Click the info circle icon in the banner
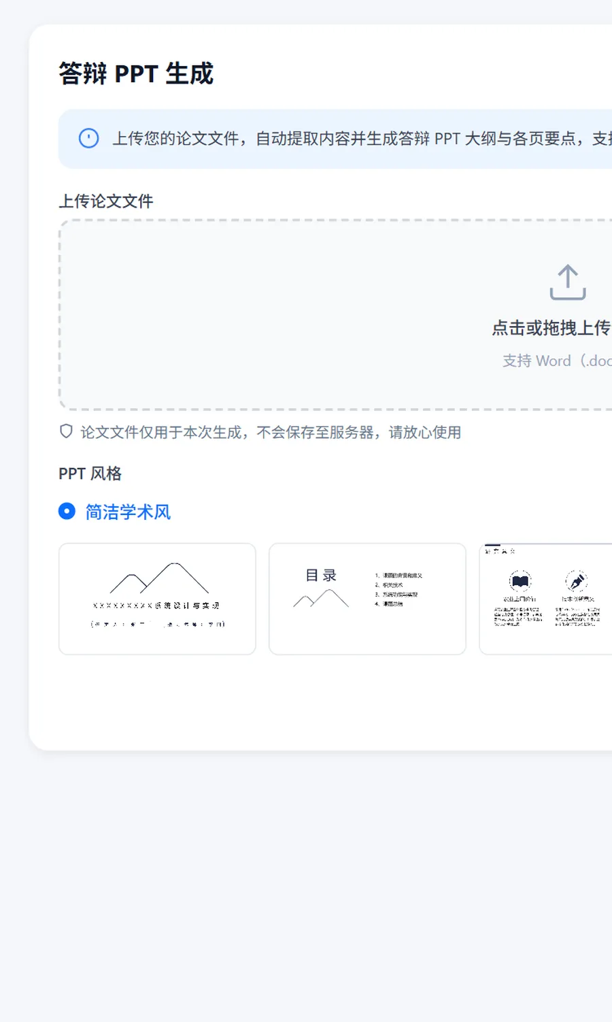The width and height of the screenshot is (612, 1022). (89, 139)
